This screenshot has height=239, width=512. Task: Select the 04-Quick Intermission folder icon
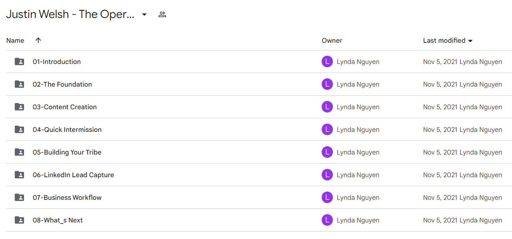point(19,129)
